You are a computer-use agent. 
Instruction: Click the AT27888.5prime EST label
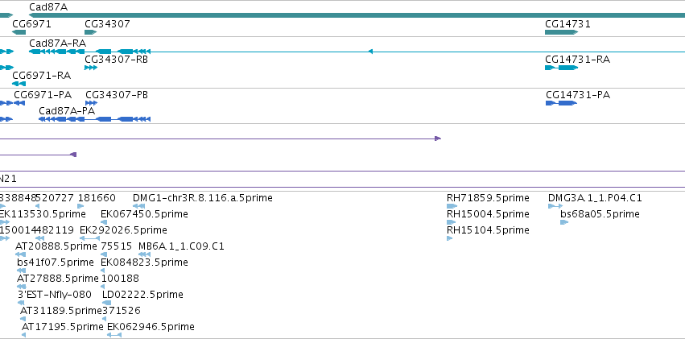click(x=58, y=279)
